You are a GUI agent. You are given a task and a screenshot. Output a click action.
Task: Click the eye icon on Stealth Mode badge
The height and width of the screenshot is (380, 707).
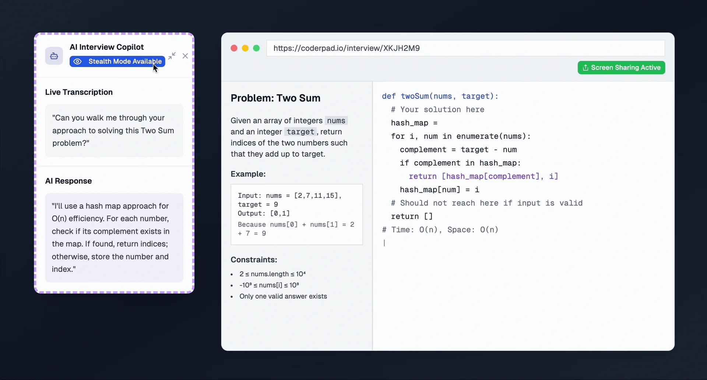[78, 61]
